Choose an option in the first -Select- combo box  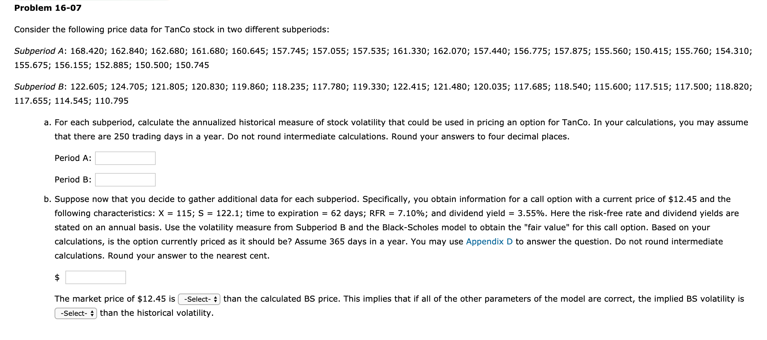click(198, 298)
